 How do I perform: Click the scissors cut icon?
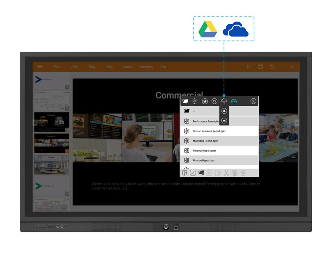point(226,173)
